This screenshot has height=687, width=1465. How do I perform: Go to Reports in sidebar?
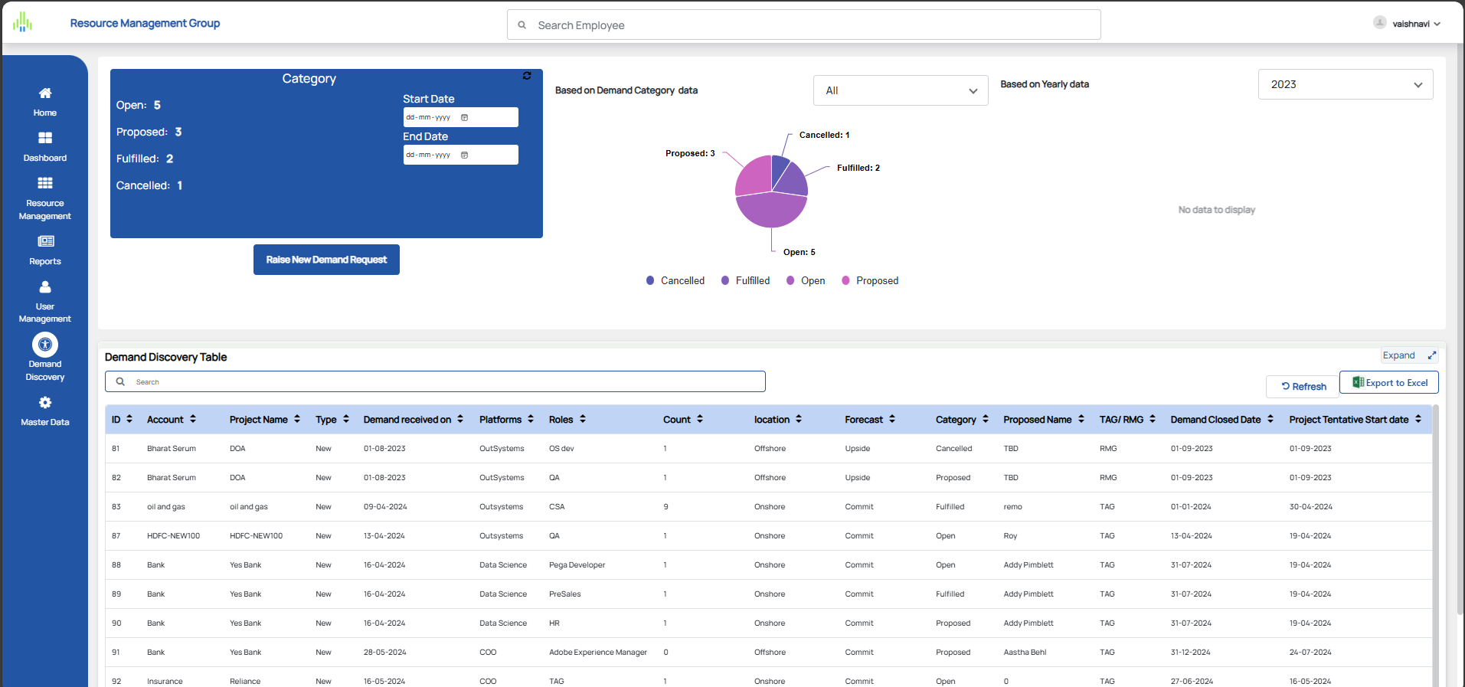point(45,242)
